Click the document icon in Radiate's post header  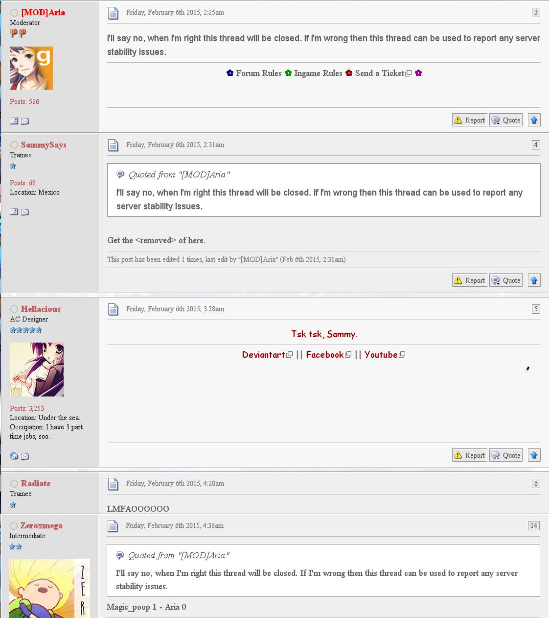(113, 484)
